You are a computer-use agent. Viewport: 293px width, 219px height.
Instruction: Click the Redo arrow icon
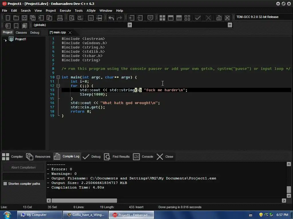click(x=119, y=18)
